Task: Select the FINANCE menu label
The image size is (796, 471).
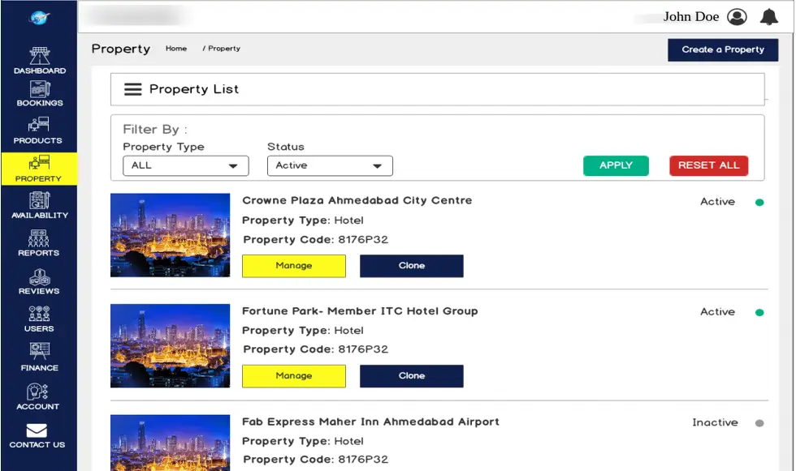Action: click(x=40, y=368)
